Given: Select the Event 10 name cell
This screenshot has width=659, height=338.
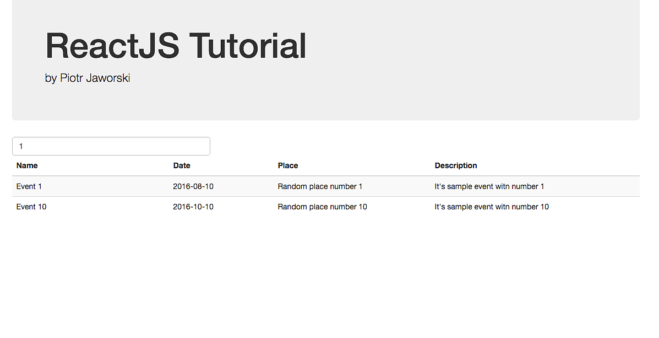Looking at the screenshot, I should click(31, 207).
